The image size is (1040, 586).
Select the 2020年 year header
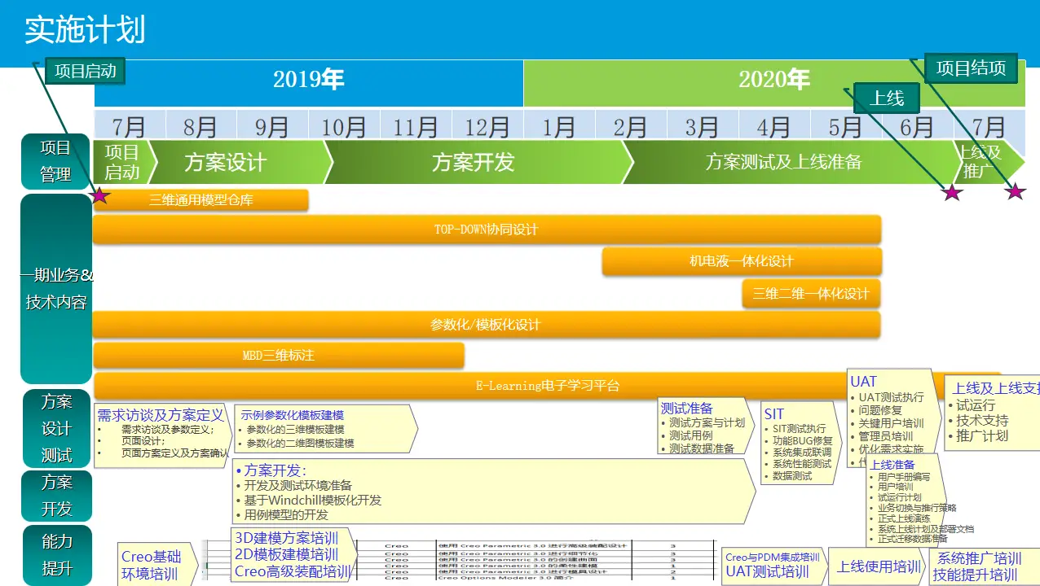pos(773,80)
